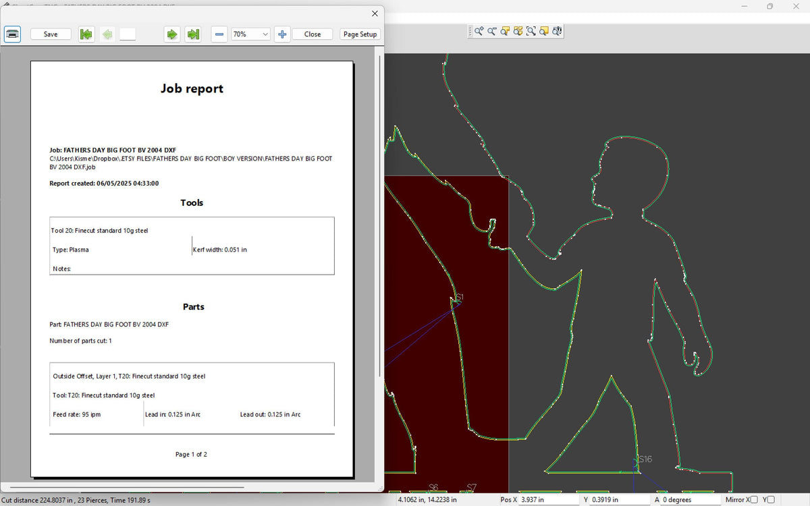Click the S1 start point label

[460, 298]
